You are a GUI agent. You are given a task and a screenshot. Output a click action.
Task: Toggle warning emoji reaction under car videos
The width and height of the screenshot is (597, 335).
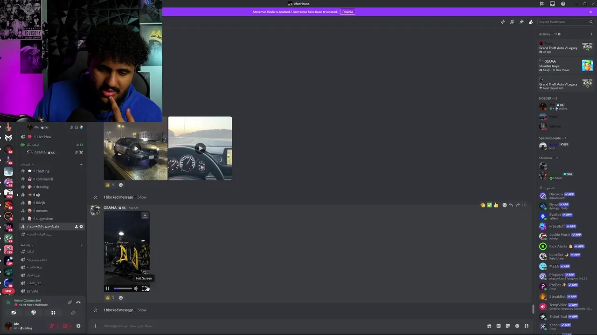[x=110, y=185]
